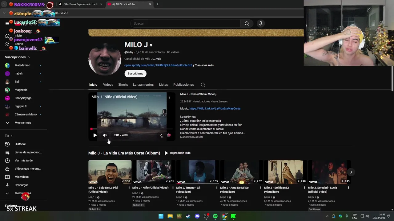Open 'Milo J - La Vida Era Más Corta (Album)' playlist title
Viewport: 394px width, 221px height.
pyautogui.click(x=124, y=153)
